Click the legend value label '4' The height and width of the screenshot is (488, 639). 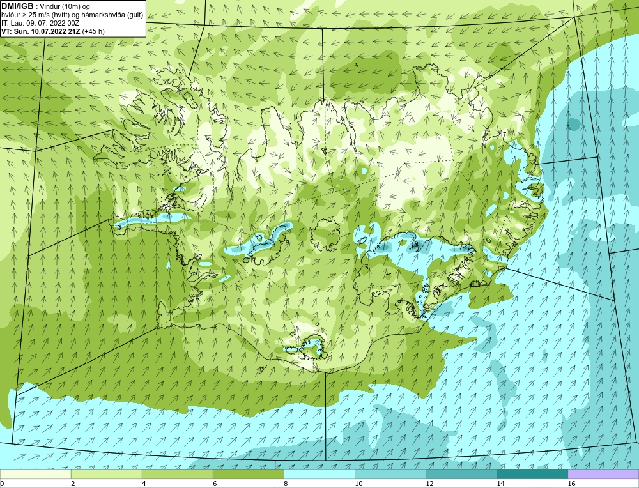(x=144, y=484)
